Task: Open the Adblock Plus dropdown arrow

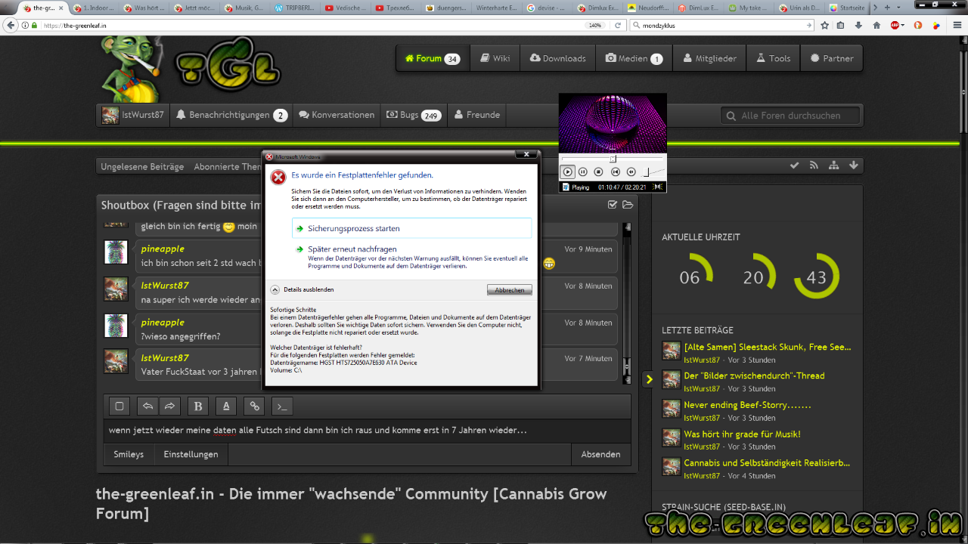Action: pos(904,25)
